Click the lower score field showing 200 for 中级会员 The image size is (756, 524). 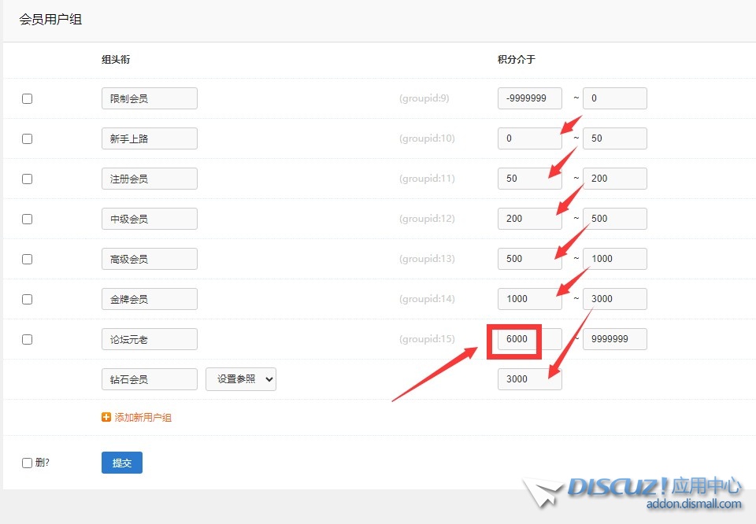(530, 219)
